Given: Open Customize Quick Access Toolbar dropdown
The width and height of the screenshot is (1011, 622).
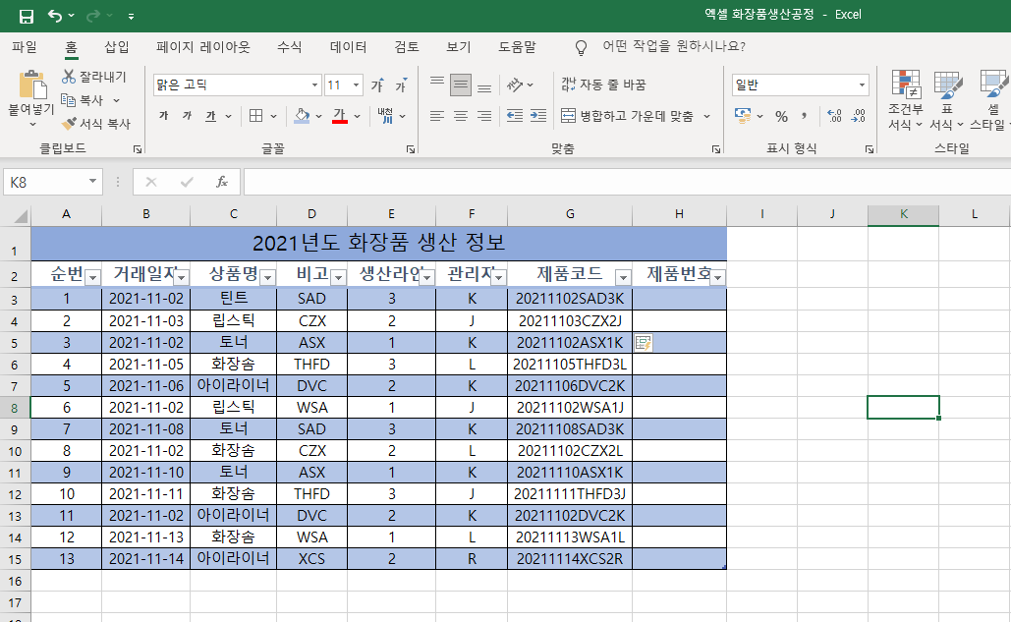Looking at the screenshot, I should [131, 16].
